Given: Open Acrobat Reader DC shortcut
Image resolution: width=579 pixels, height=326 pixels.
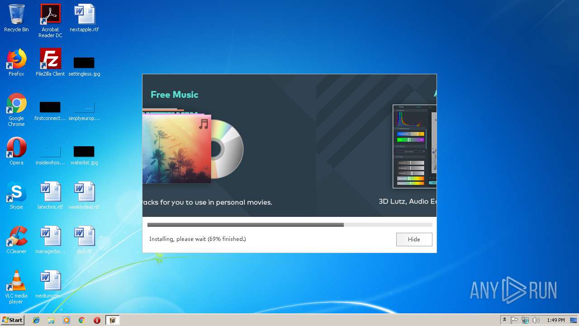Looking at the screenshot, I should (50, 21).
